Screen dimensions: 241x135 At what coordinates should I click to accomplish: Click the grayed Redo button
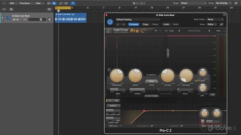click(176, 24)
